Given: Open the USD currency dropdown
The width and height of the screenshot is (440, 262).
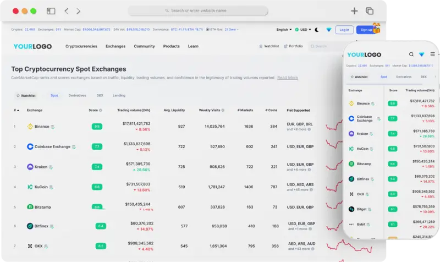Looking at the screenshot, I should tap(303, 30).
